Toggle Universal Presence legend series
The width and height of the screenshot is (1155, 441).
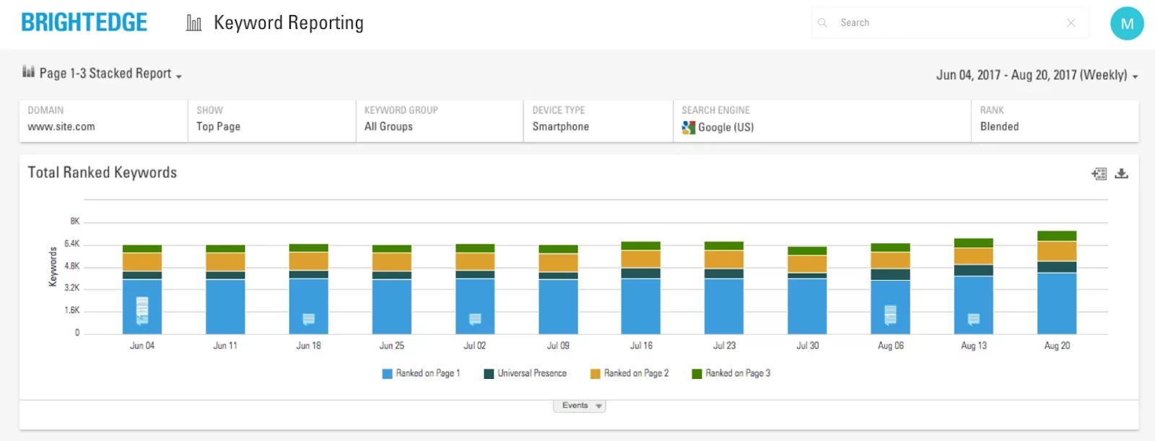525,373
